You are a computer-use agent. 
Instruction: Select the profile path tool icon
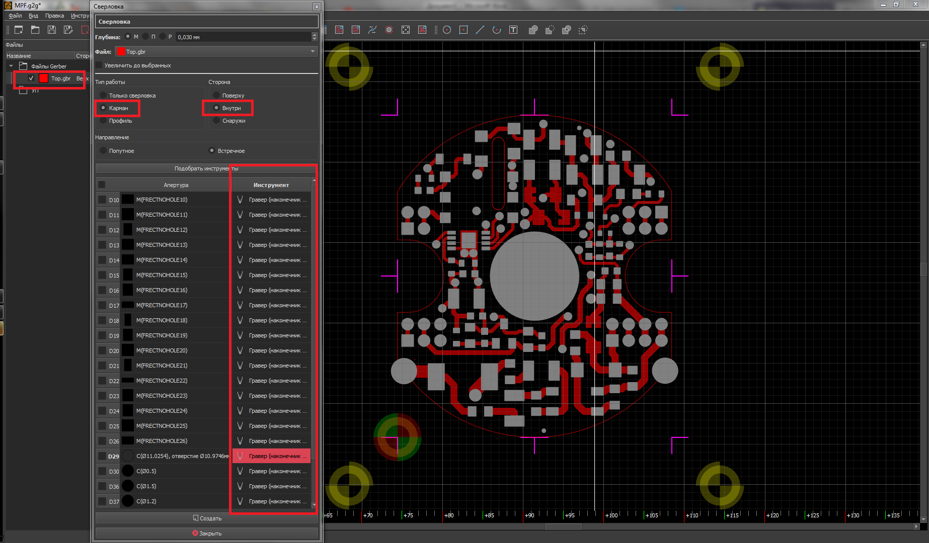372,30
